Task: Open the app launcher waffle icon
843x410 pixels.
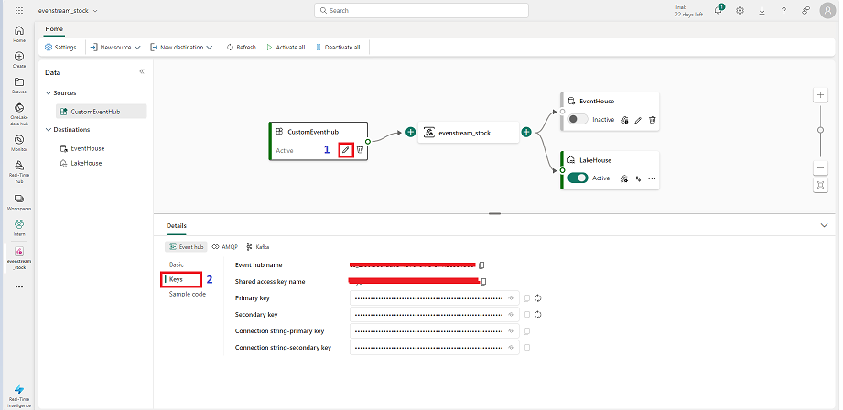Action: coord(19,11)
